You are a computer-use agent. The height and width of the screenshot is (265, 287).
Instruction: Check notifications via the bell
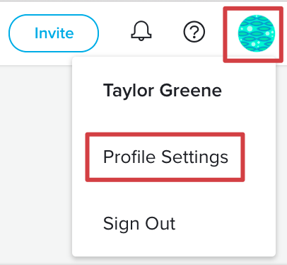pos(141,31)
